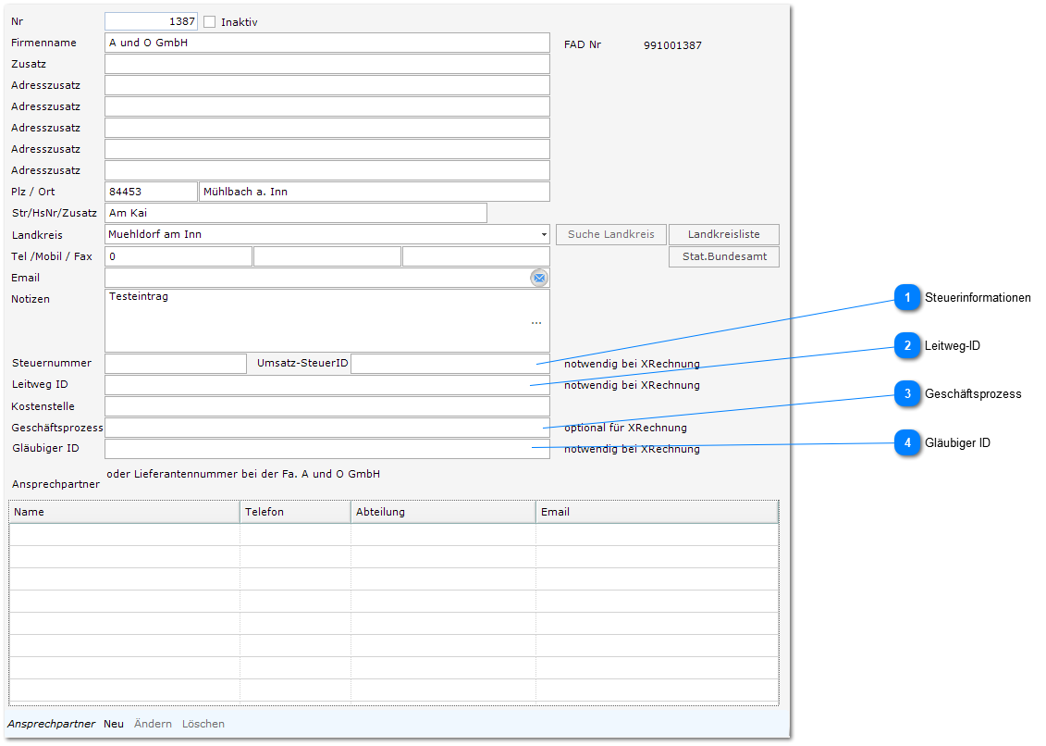Click callout 3 for Geschäftsprozess
The image size is (1046, 746).
(907, 394)
